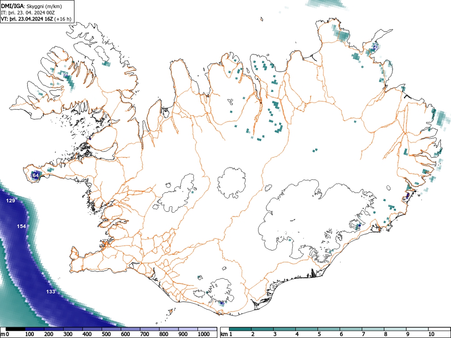Image resolution: width=451 pixels, height=338 pixels.
Task: Click the '500' label on the metre legend
Action: tap(106, 334)
